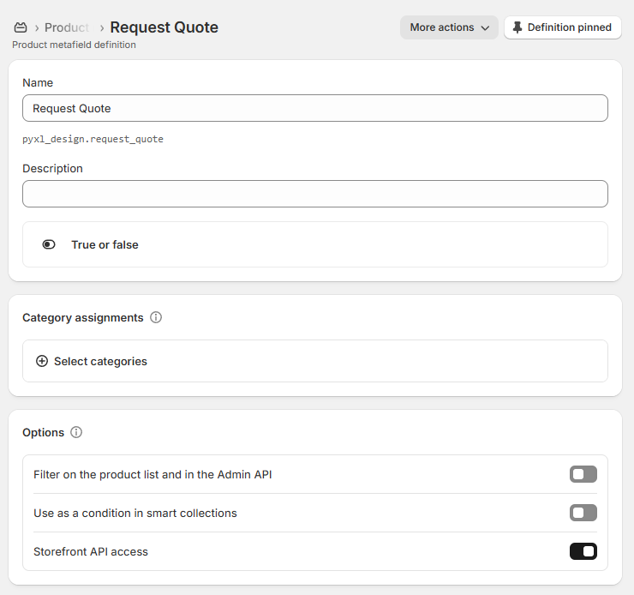Click the Storefront API access label
Screen dimensions: 634x595
[91, 552]
